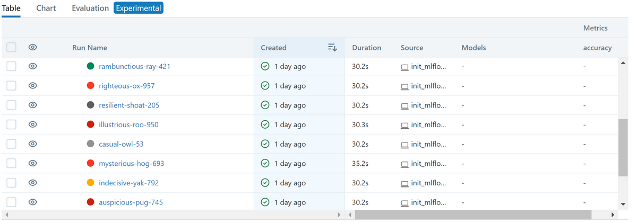Viewport: 637px width, 223px height.
Task: Open run resilient-shoat-205
Action: point(129,105)
